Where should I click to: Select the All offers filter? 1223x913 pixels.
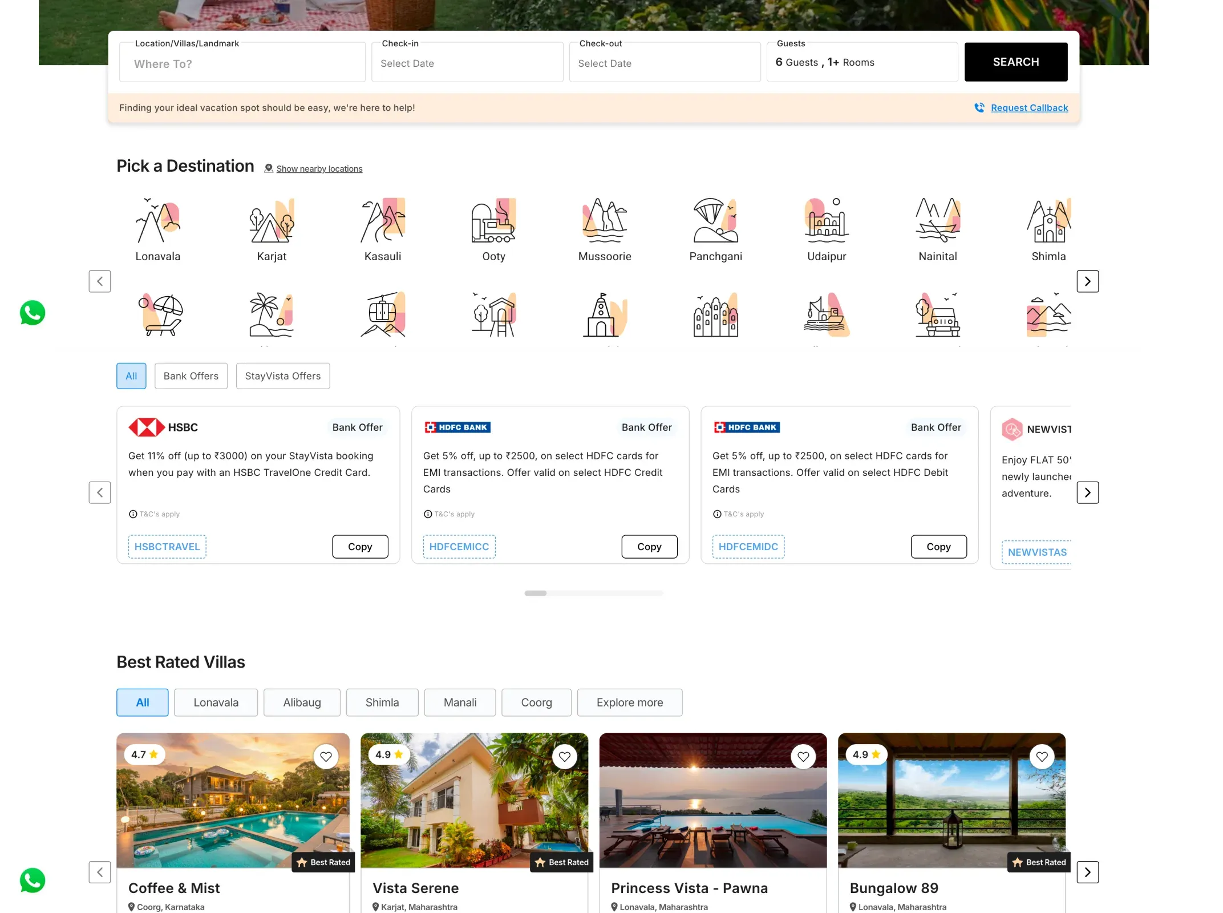click(x=131, y=376)
